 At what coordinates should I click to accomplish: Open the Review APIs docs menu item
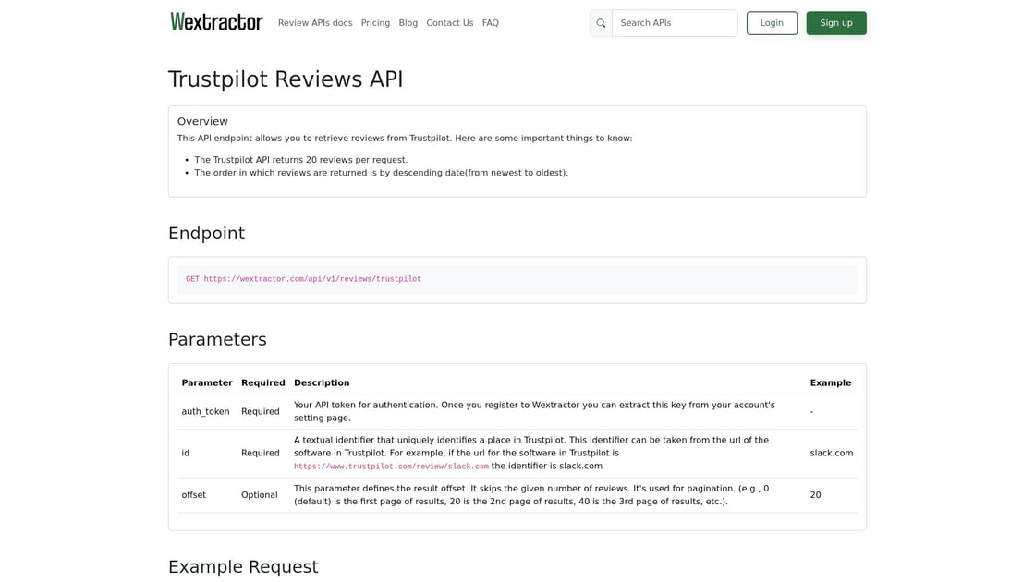point(315,23)
